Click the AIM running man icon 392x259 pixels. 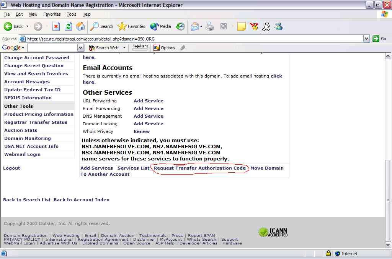(x=266, y=26)
